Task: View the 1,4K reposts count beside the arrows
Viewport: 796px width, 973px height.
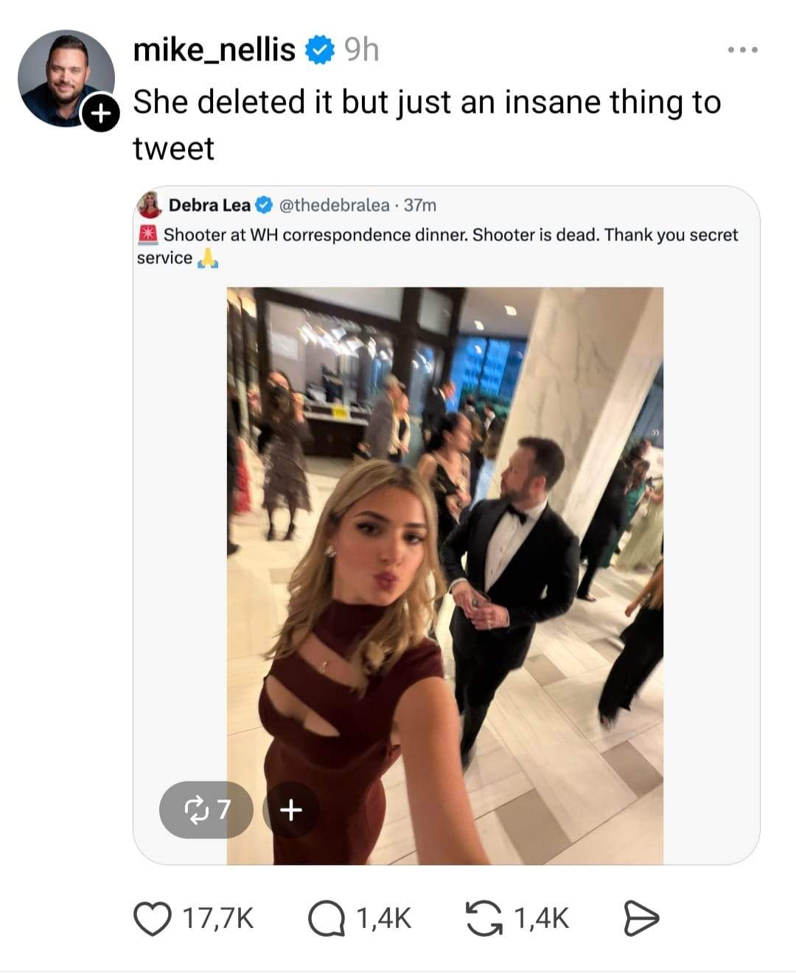Action: pos(541,918)
